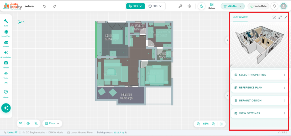The image size is (291, 136).
Task: Zoom out with the minus magnifier
Action: tap(198, 124)
